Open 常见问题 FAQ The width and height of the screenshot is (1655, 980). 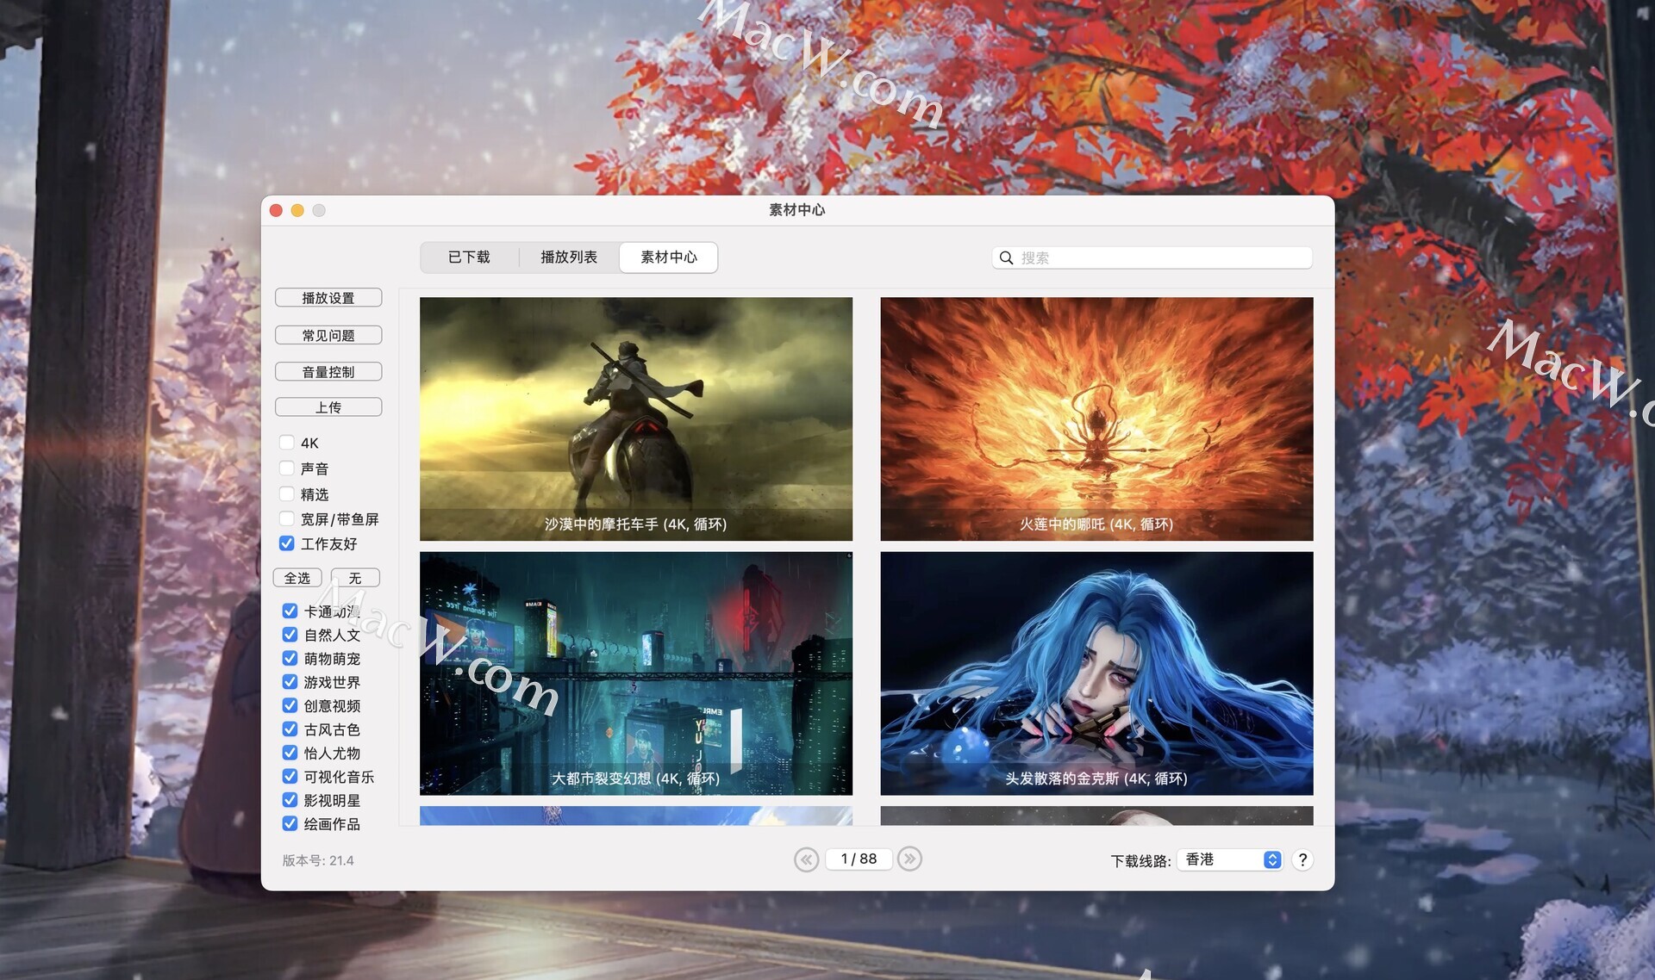pyautogui.click(x=328, y=335)
